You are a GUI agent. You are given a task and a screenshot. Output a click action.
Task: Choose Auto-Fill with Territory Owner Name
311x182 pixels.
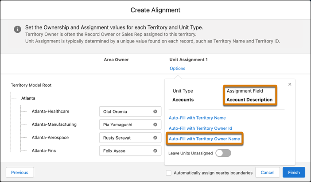point(204,139)
